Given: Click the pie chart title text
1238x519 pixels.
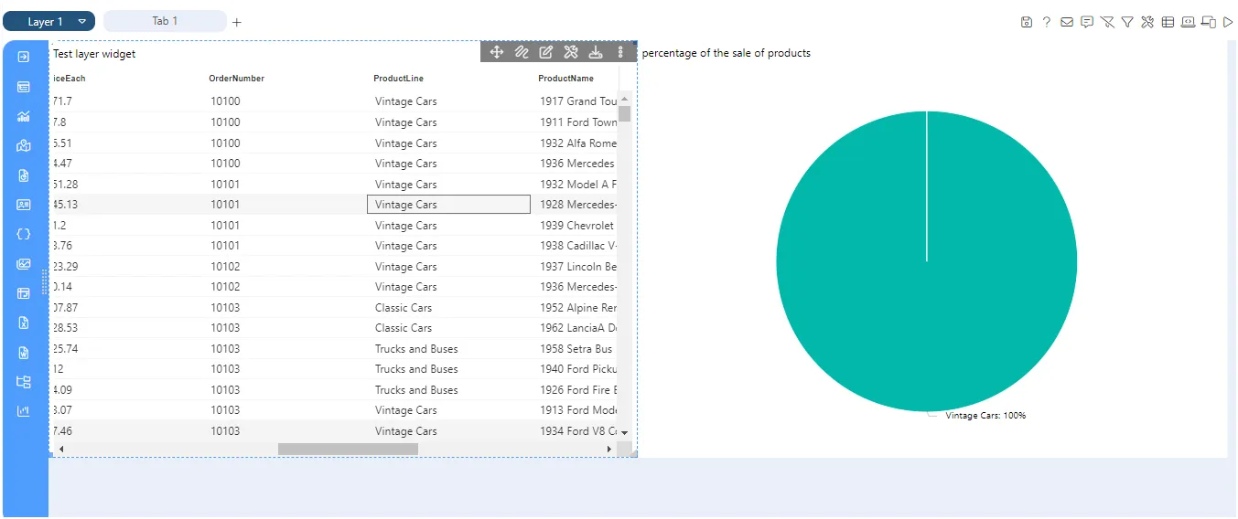Looking at the screenshot, I should click(727, 53).
